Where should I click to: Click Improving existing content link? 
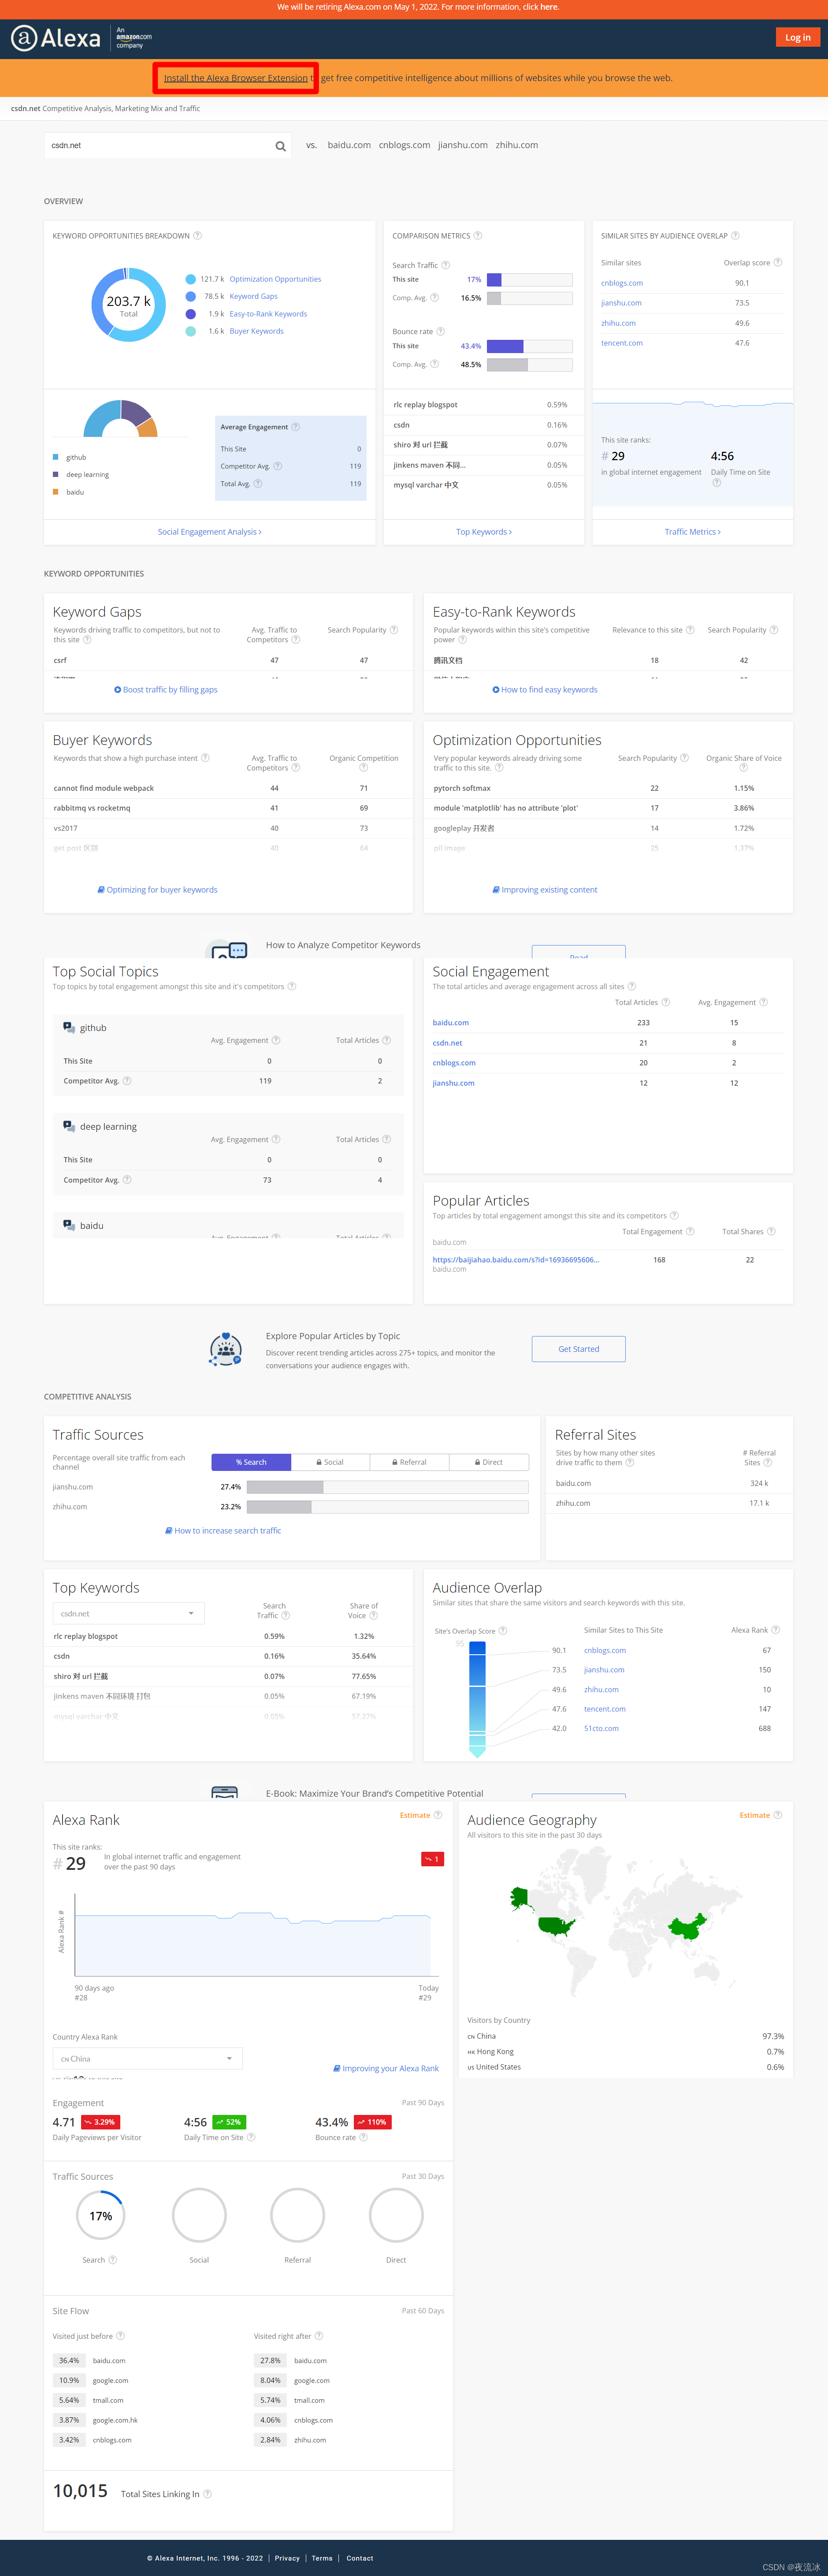point(545,890)
